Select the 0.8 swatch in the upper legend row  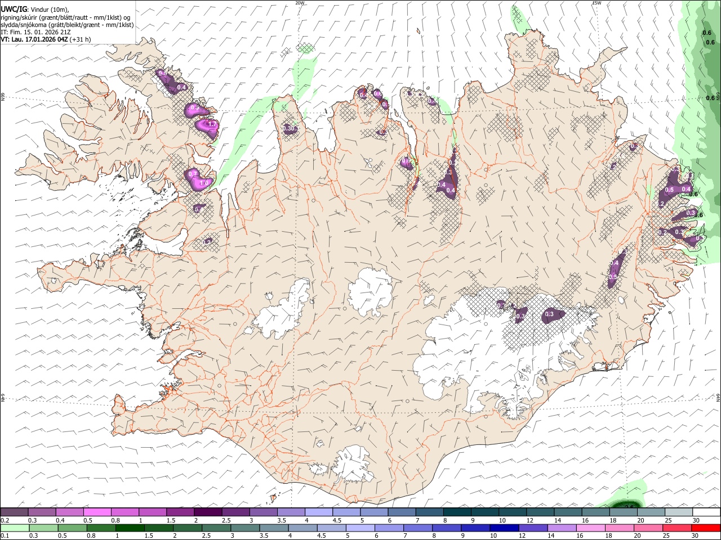click(x=124, y=512)
